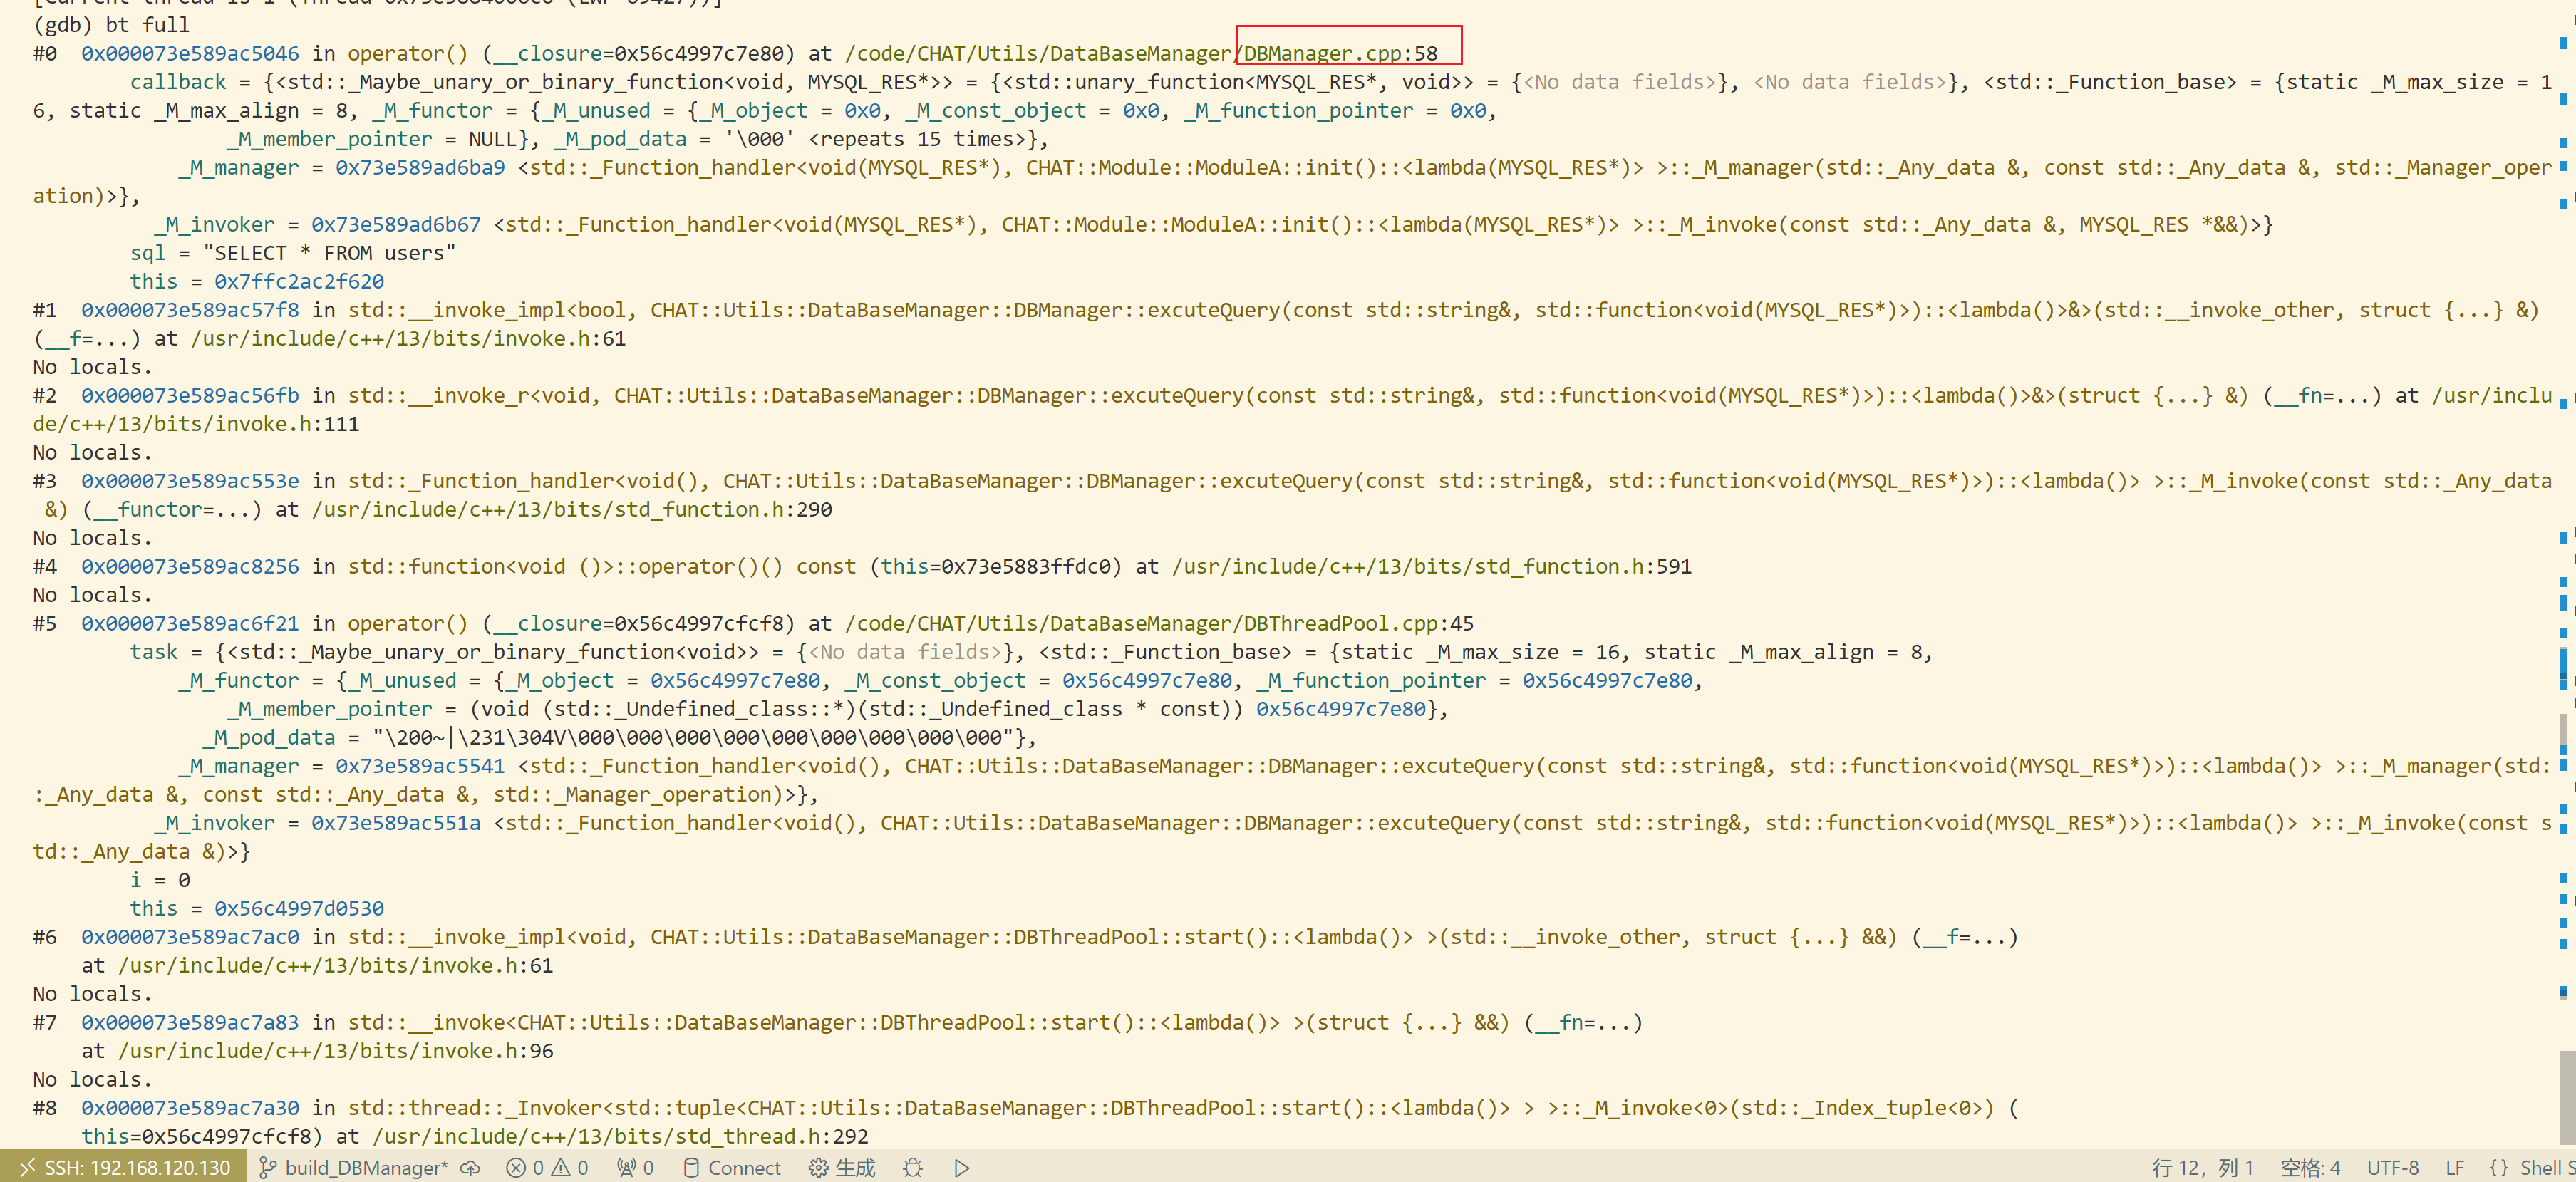The image size is (2576, 1182).
Task: Trigger CMake build via 生成 gear icon
Action: point(840,1168)
